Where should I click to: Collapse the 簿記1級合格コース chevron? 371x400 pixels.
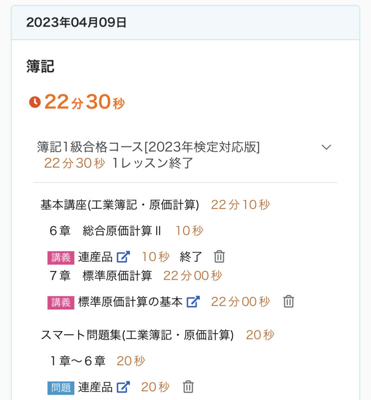pos(326,147)
